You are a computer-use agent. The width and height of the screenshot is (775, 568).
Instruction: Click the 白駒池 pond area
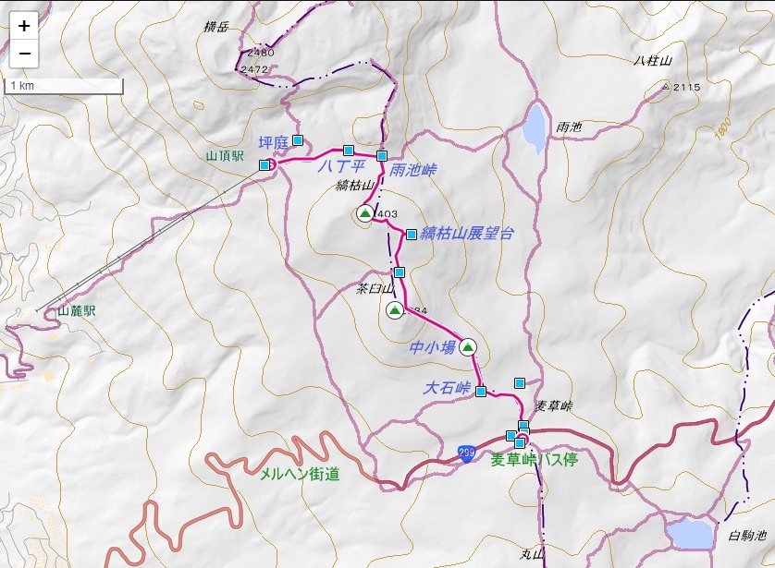(x=691, y=534)
